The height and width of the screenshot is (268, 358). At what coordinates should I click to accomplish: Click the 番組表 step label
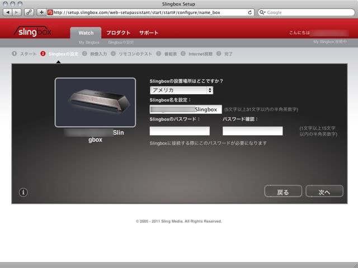tap(171, 54)
